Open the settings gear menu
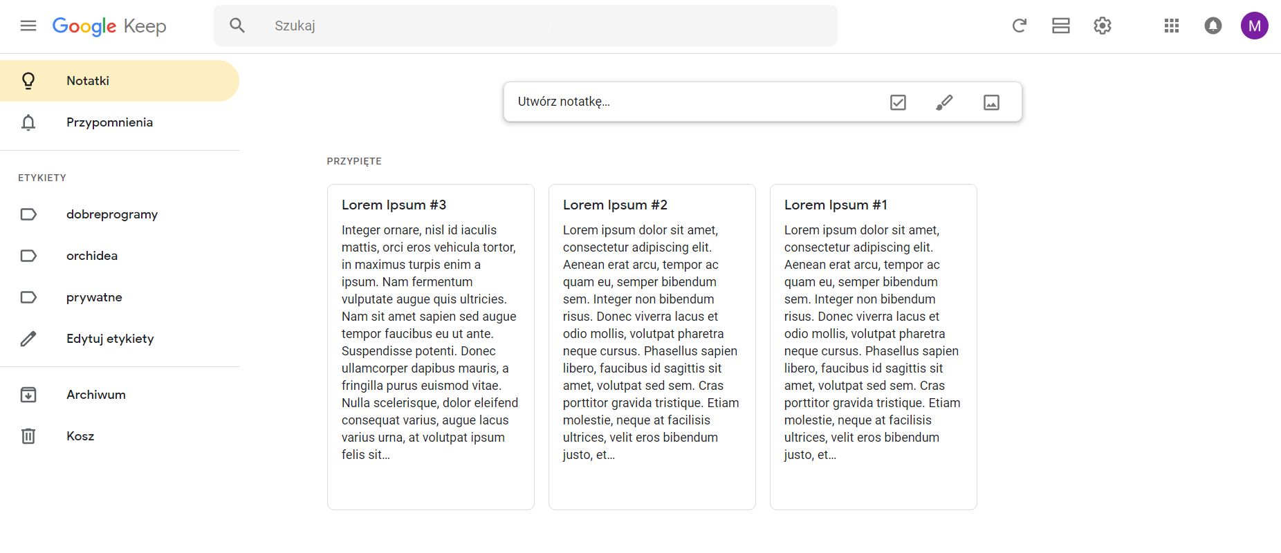 coord(1102,26)
